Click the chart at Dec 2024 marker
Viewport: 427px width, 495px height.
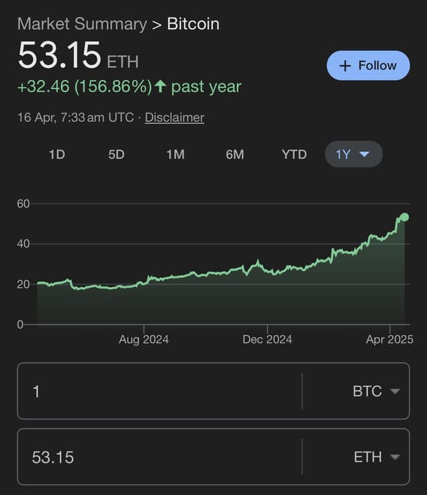(x=267, y=339)
